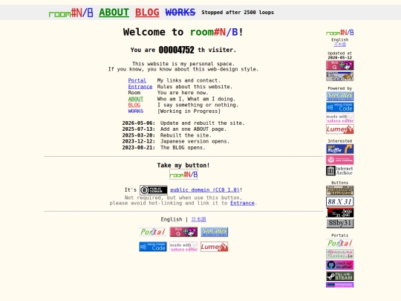
Task: Click the Creative Commons Public Domain badge
Action: click(x=154, y=190)
